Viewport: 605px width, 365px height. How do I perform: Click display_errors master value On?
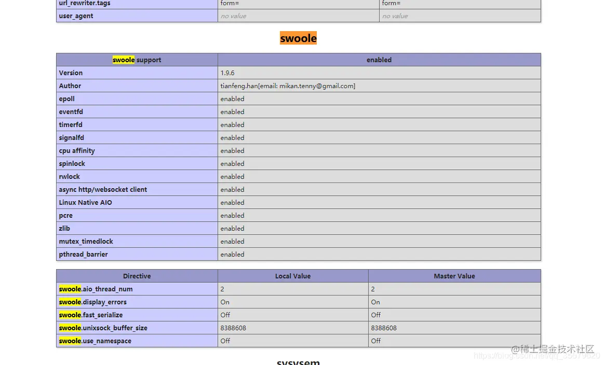pyautogui.click(x=375, y=302)
